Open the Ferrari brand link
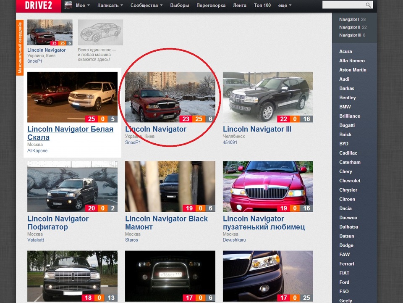Viewport: 403px width, 303px height. click(x=347, y=264)
